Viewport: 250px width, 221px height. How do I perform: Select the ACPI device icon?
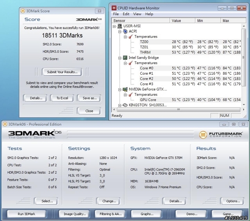click(x=125, y=31)
